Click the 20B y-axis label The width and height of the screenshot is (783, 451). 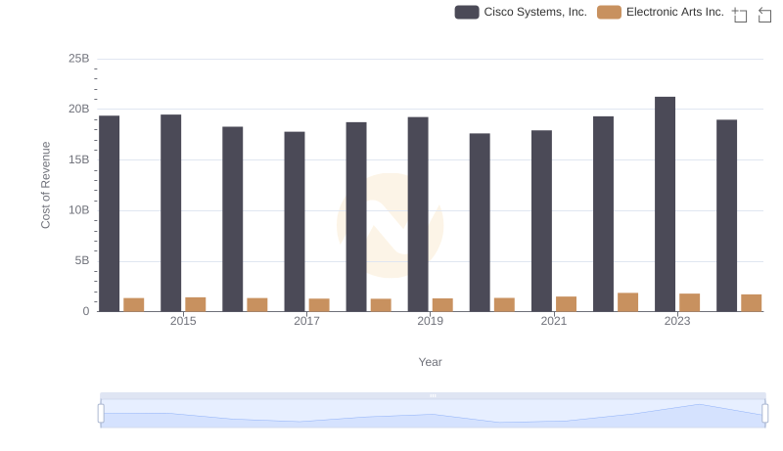tap(79, 109)
